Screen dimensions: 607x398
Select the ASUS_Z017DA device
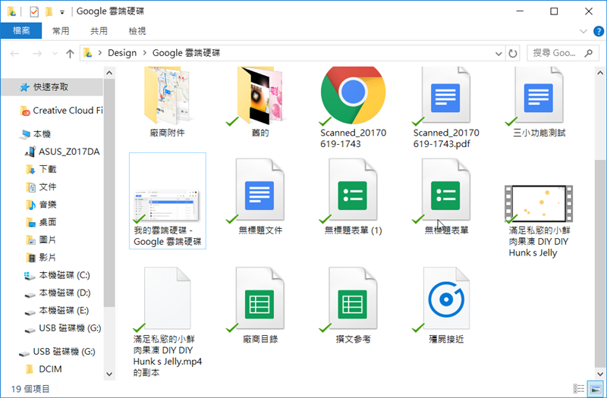63,152
